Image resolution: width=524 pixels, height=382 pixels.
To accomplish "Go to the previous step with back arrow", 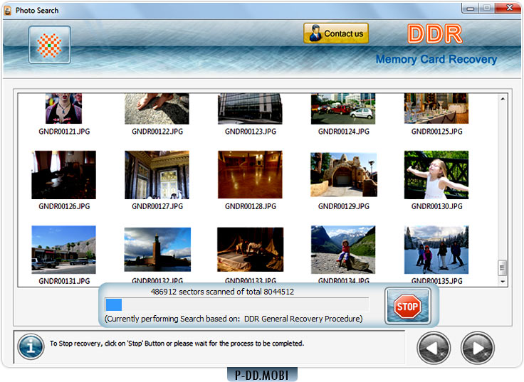I will [x=434, y=348].
